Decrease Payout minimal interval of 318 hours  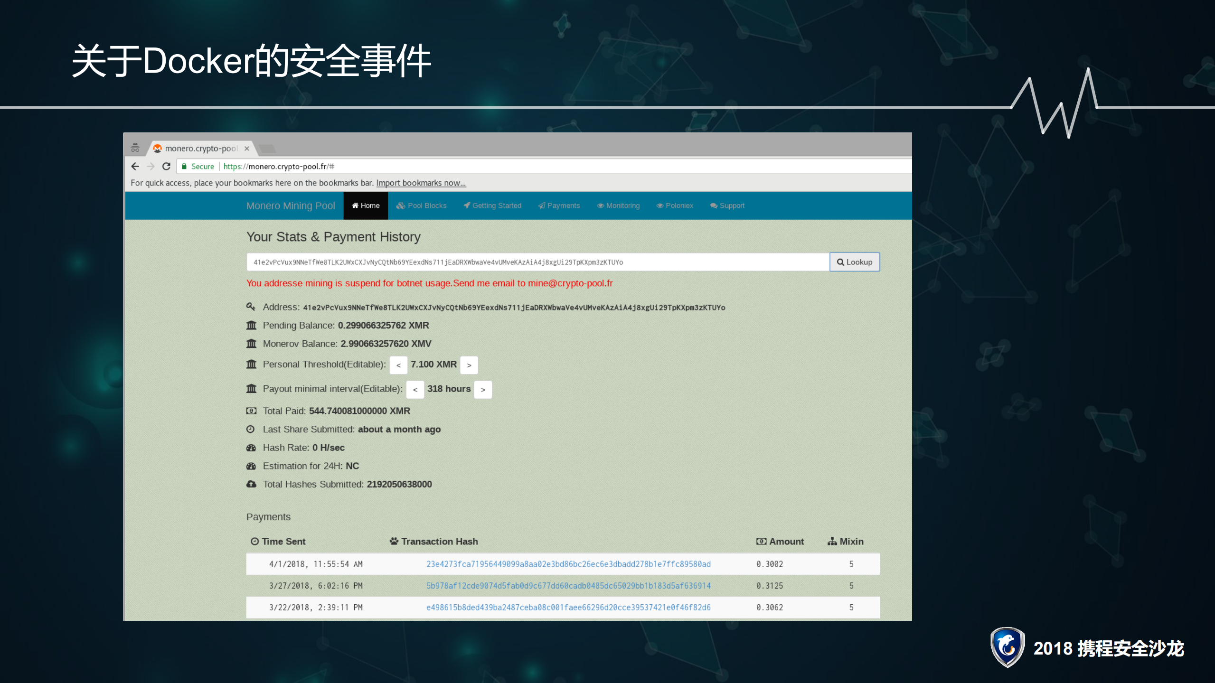[x=415, y=389]
